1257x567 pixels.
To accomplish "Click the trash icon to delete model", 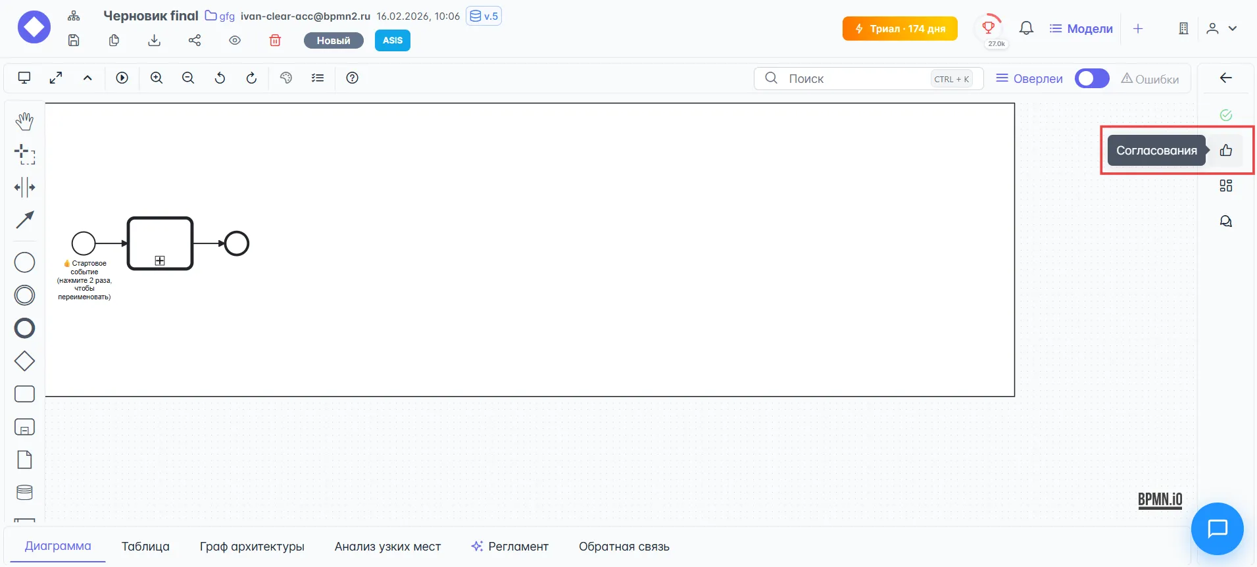I will click(275, 41).
